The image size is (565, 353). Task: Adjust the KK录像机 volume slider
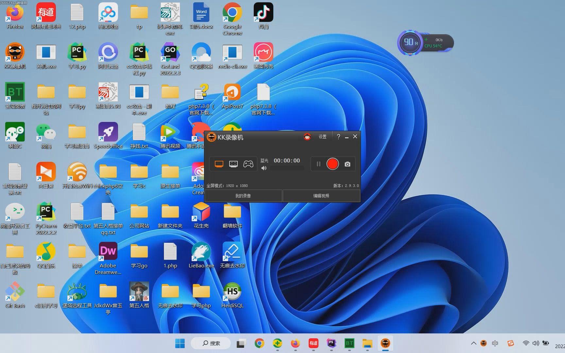point(287,168)
